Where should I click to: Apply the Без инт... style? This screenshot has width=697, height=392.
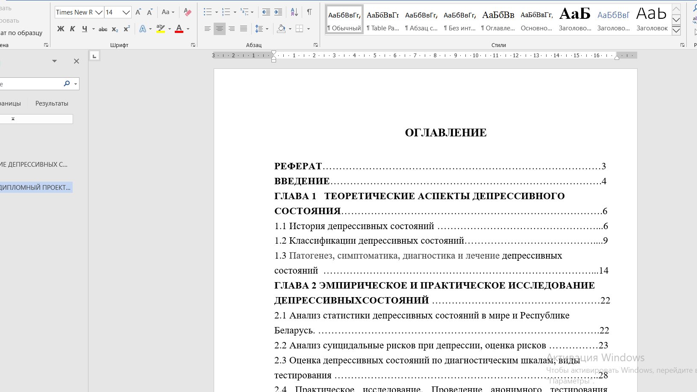(x=459, y=20)
